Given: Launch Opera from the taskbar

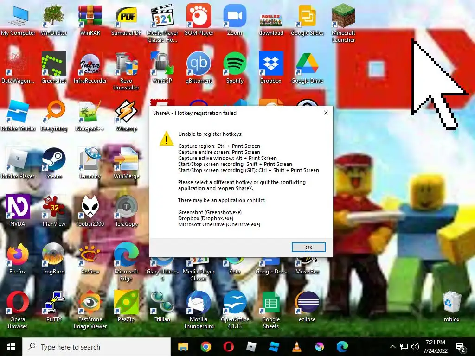Looking at the screenshot, I should point(228,347).
